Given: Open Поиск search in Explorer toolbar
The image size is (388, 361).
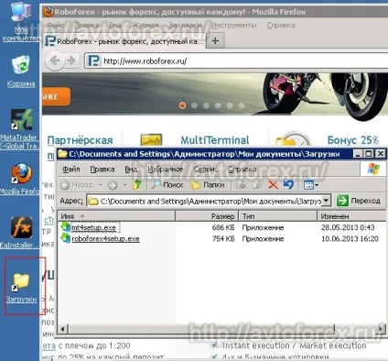Looking at the screenshot, I should click(167, 185).
